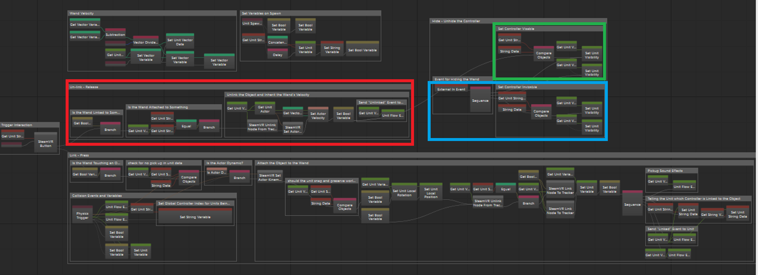Viewport: 758px width, 275px height.
Task: Click Is the Wand Touching an O... title
Action: coord(96,163)
